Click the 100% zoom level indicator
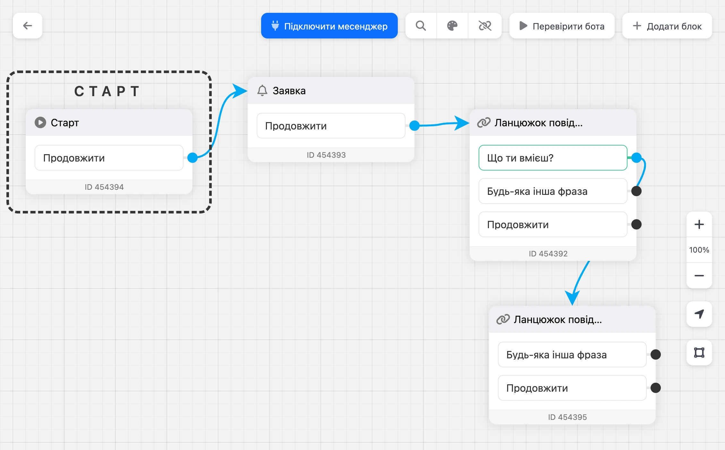 click(699, 250)
